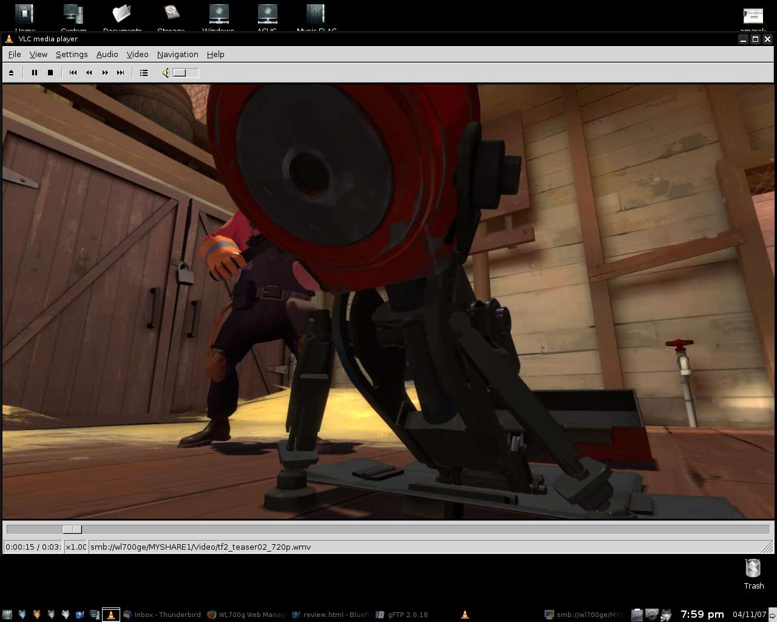777x622 pixels.
Task: Click the video seek bar handle
Action: coord(72,530)
